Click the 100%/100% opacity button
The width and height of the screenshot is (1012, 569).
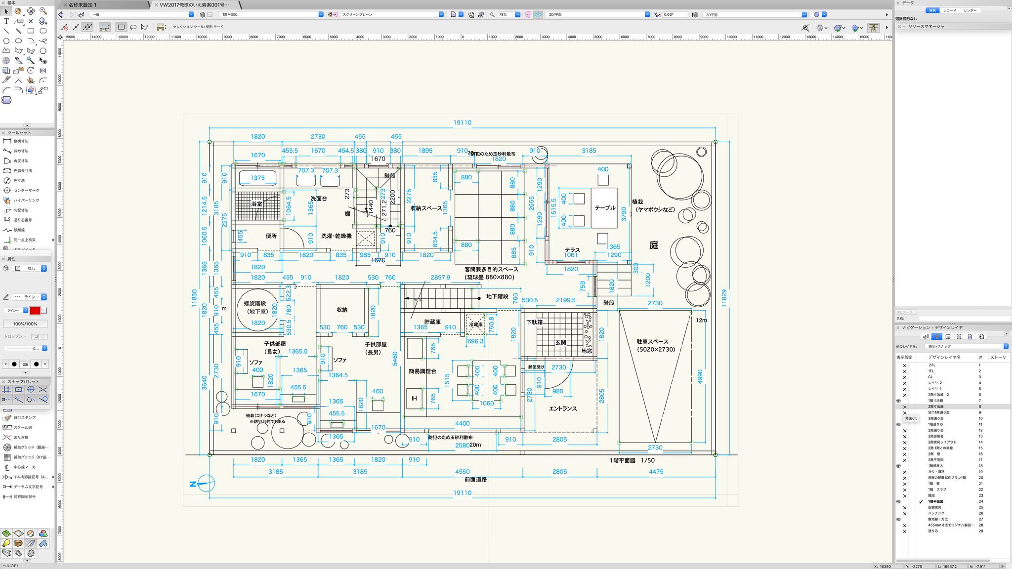(x=25, y=324)
